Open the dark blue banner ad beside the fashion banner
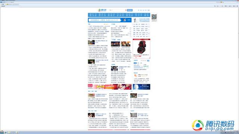The image size is (239, 134). [x=142, y=87]
